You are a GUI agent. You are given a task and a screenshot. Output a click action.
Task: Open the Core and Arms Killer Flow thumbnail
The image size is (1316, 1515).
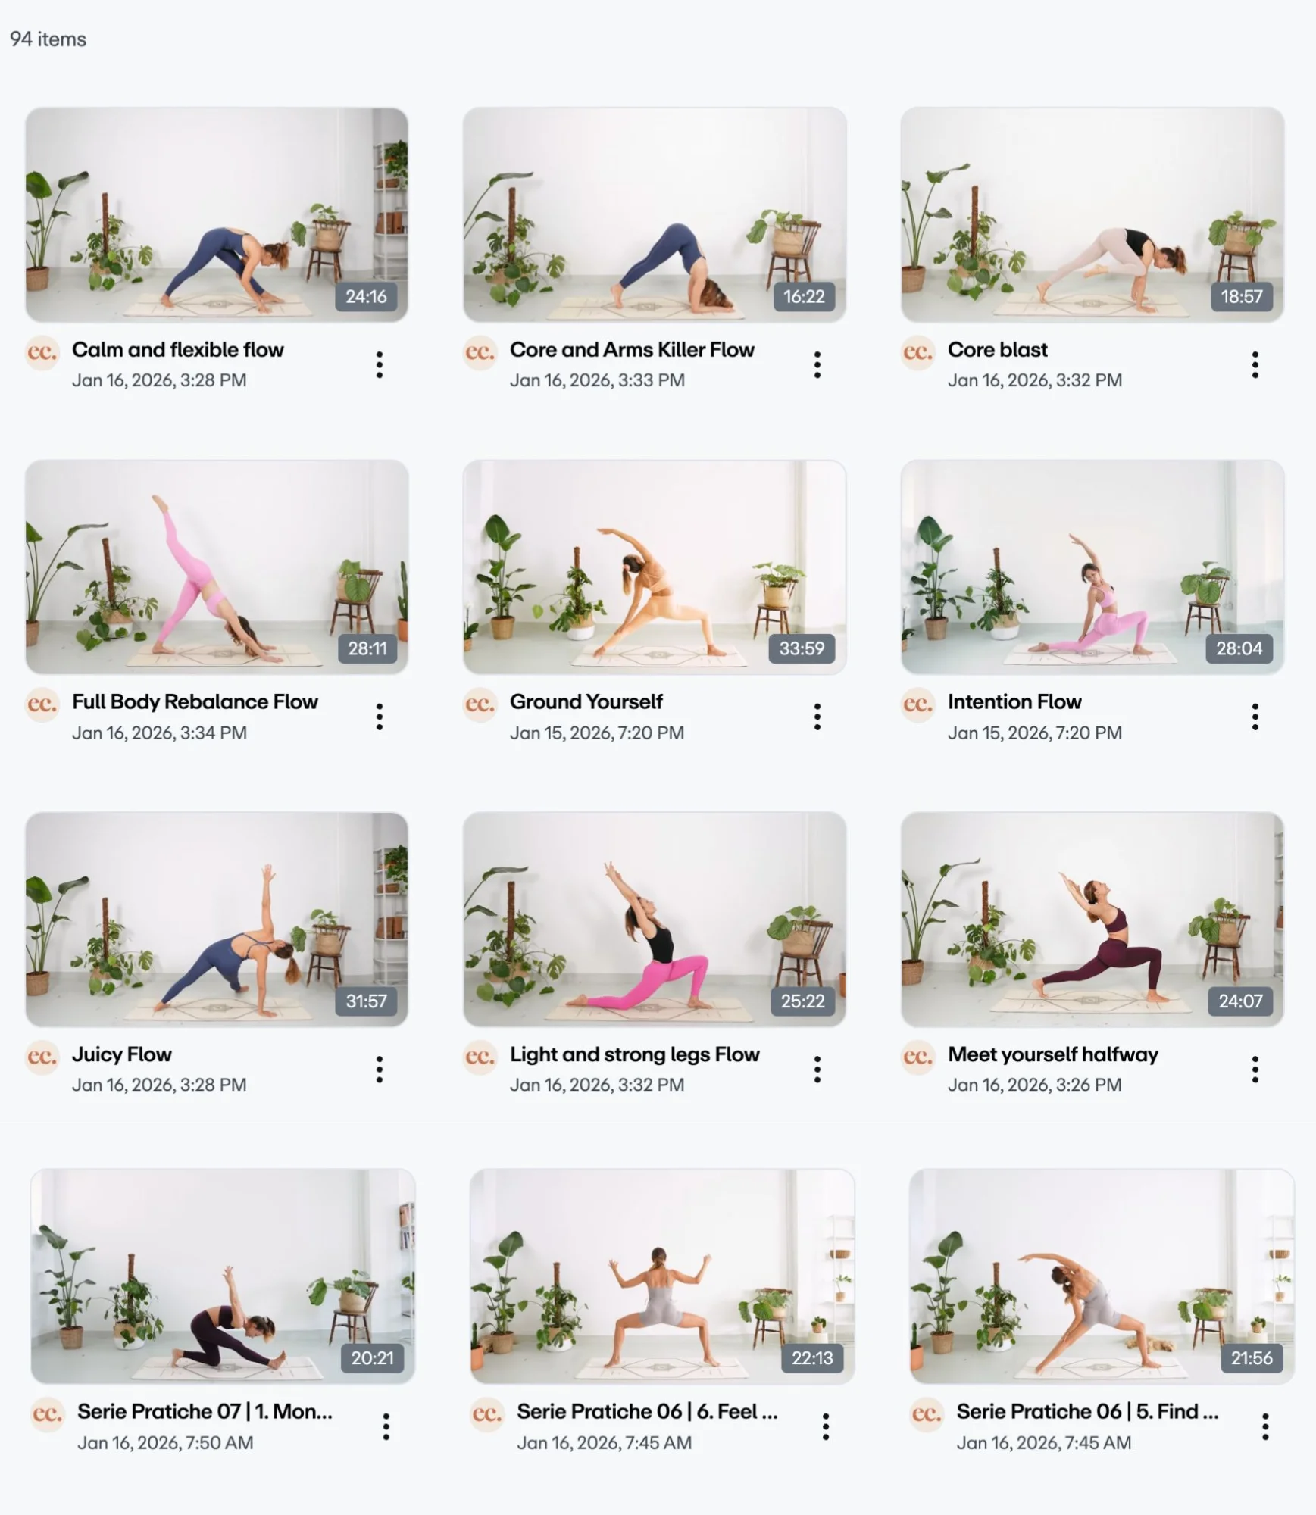pyautogui.click(x=655, y=214)
